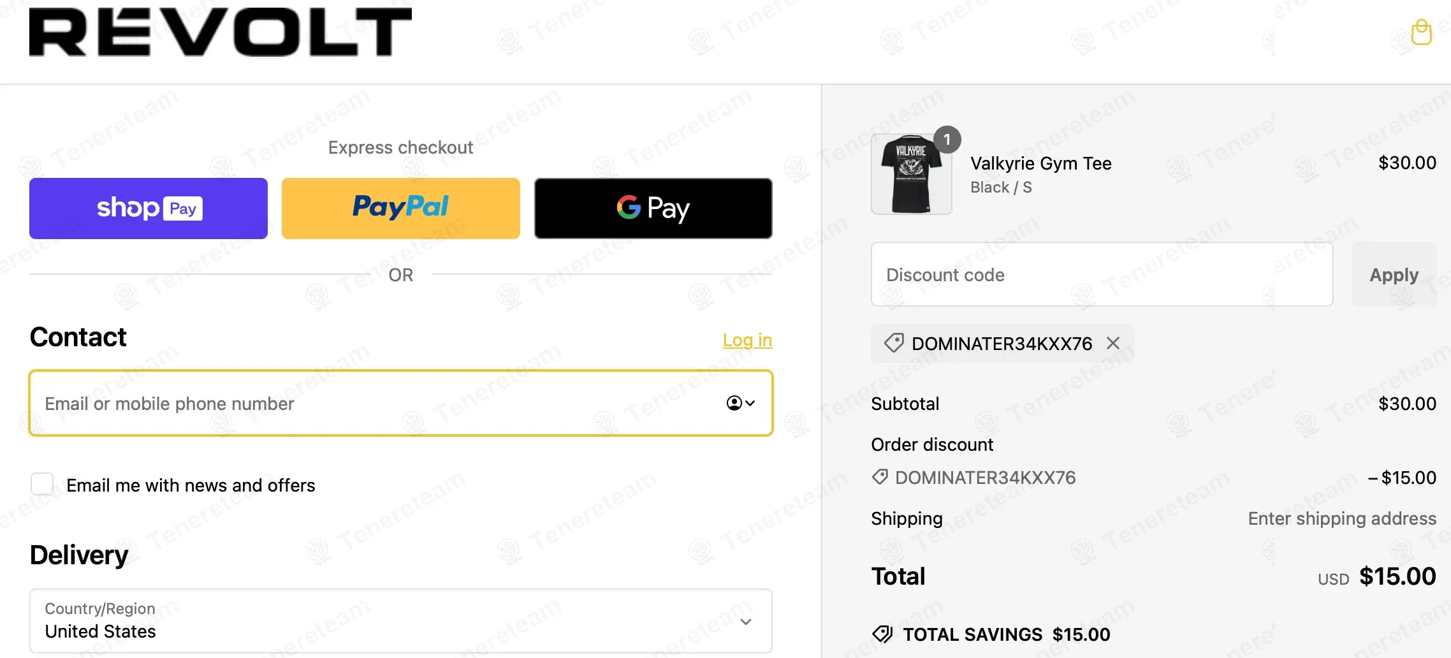Image resolution: width=1451 pixels, height=658 pixels.
Task: Pay with Shop Pay express checkout
Action: coord(149,208)
